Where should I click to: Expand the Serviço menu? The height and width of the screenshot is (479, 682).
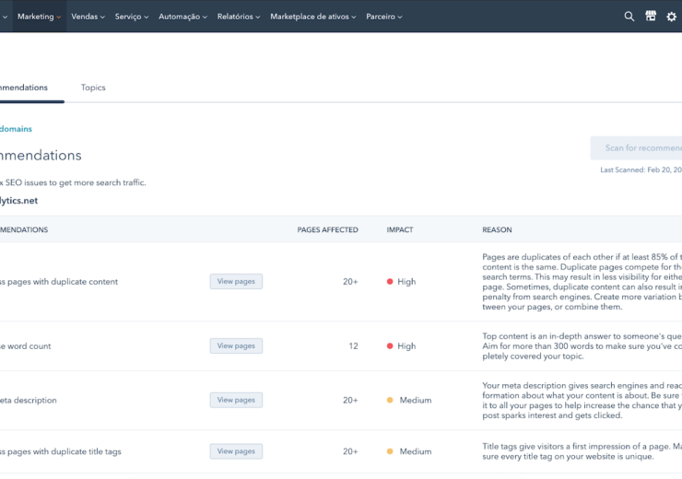coord(132,17)
